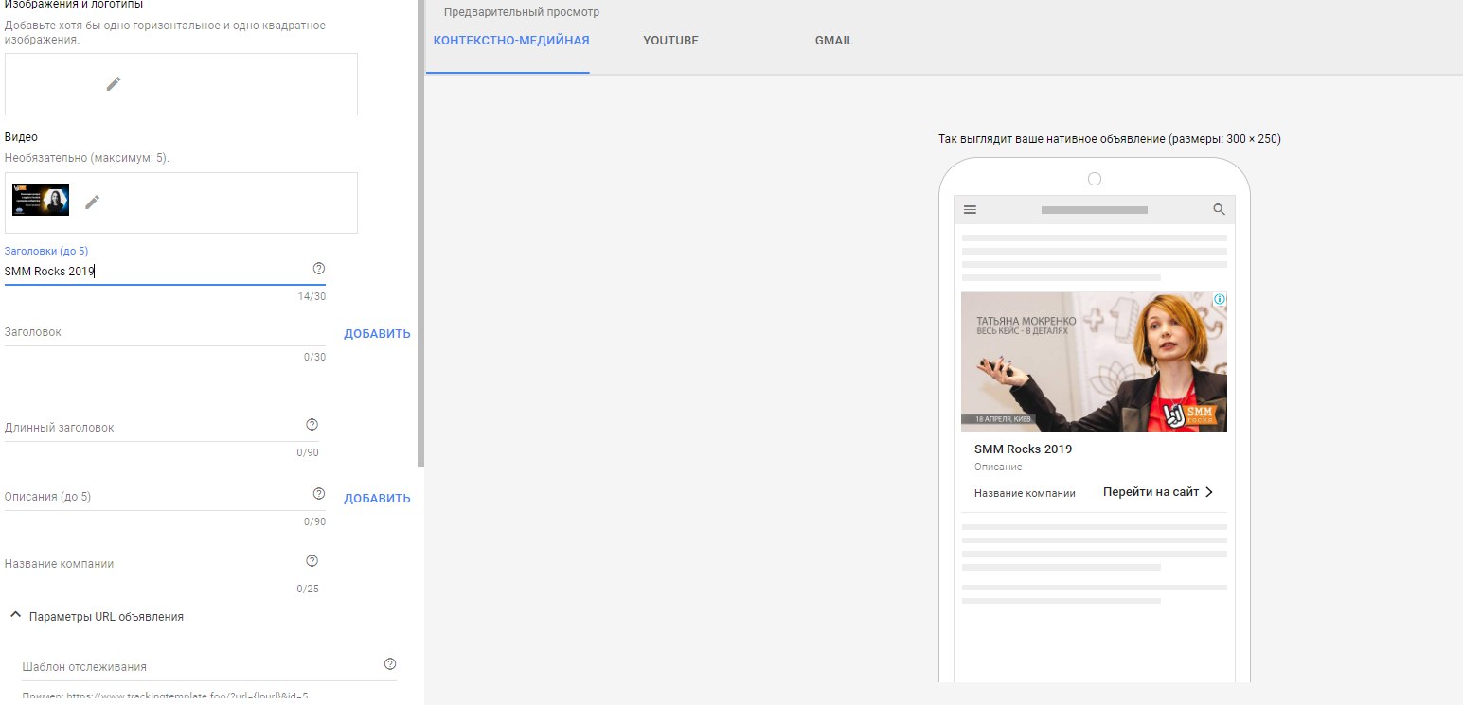This screenshot has width=1463, height=705.
Task: Click Добавить next to Описания field
Action: (377, 499)
